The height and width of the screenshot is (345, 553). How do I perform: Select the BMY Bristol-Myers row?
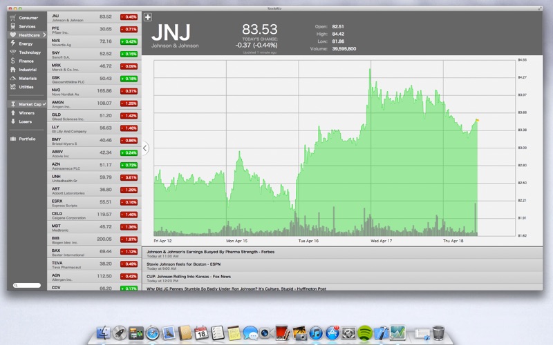(x=94, y=141)
